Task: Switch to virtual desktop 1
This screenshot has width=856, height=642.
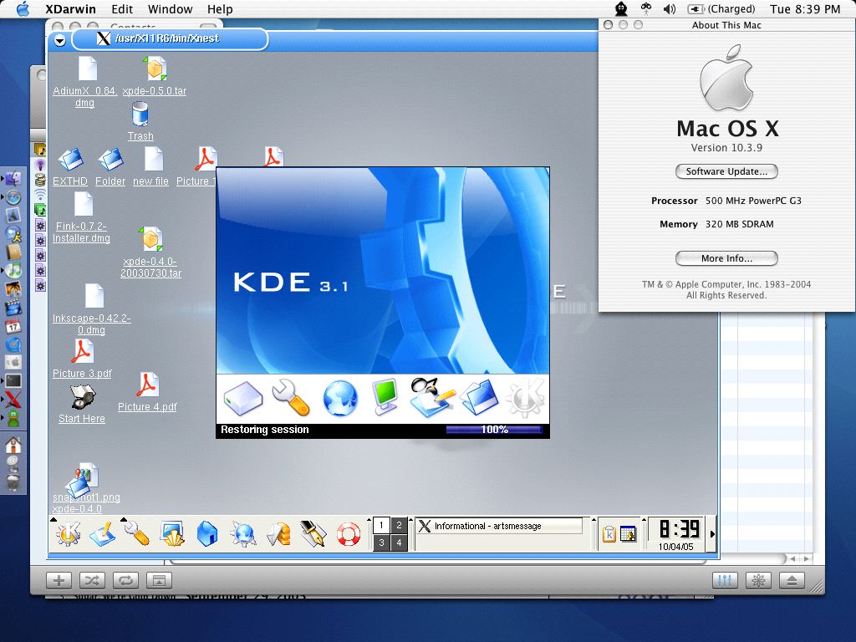Action: pos(381,525)
